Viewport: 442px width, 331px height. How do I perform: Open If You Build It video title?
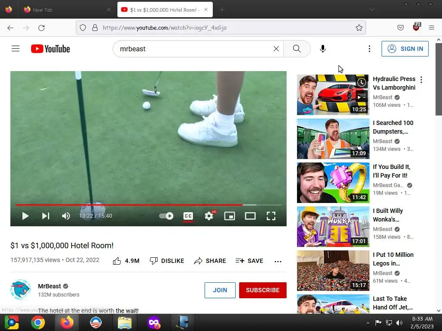[x=391, y=171]
